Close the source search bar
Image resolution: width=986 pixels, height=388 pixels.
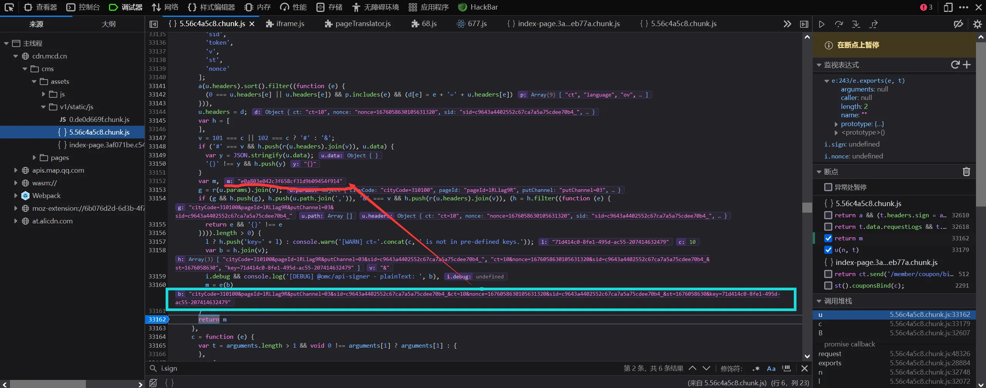(x=805, y=368)
